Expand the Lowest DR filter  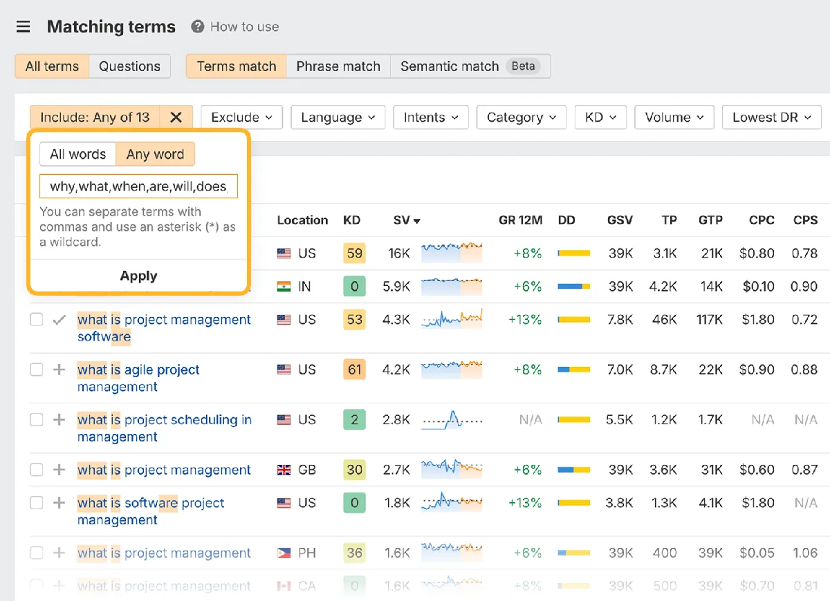tap(772, 117)
